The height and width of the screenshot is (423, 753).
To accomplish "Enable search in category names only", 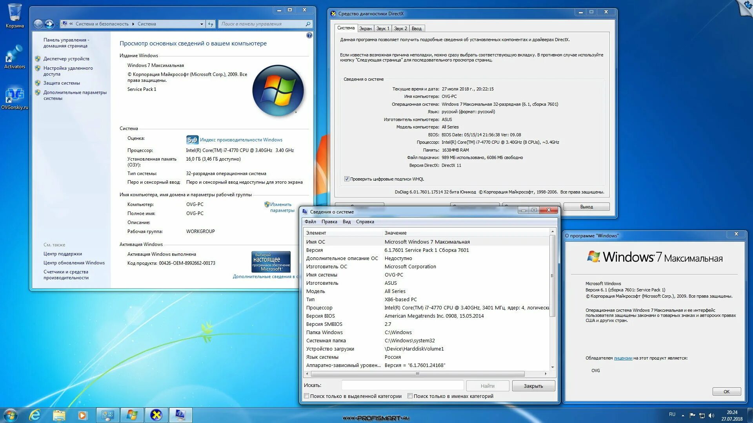I will point(410,396).
